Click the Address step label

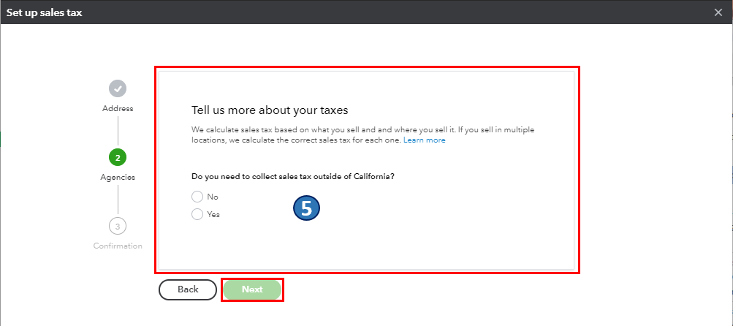[x=118, y=109]
